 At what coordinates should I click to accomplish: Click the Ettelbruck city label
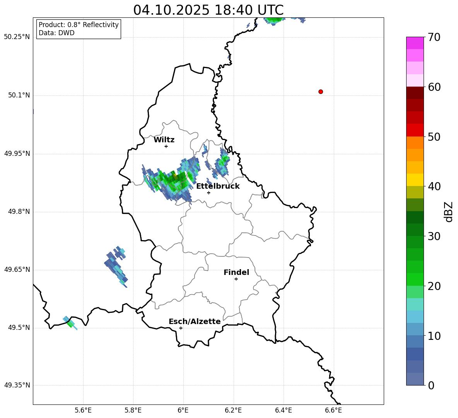click(x=218, y=186)
